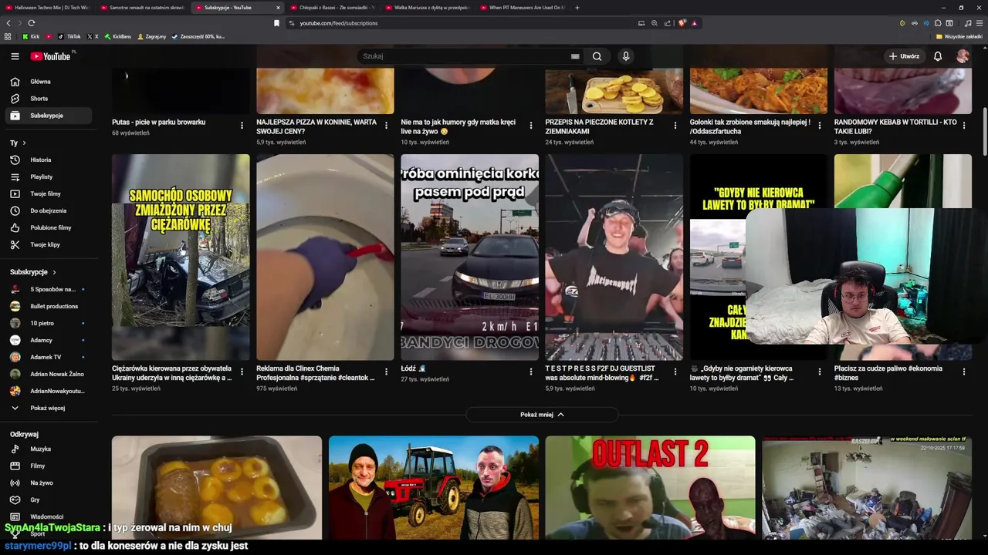Open Brave Shields lion icon
The height and width of the screenshot is (555, 988).
682,23
